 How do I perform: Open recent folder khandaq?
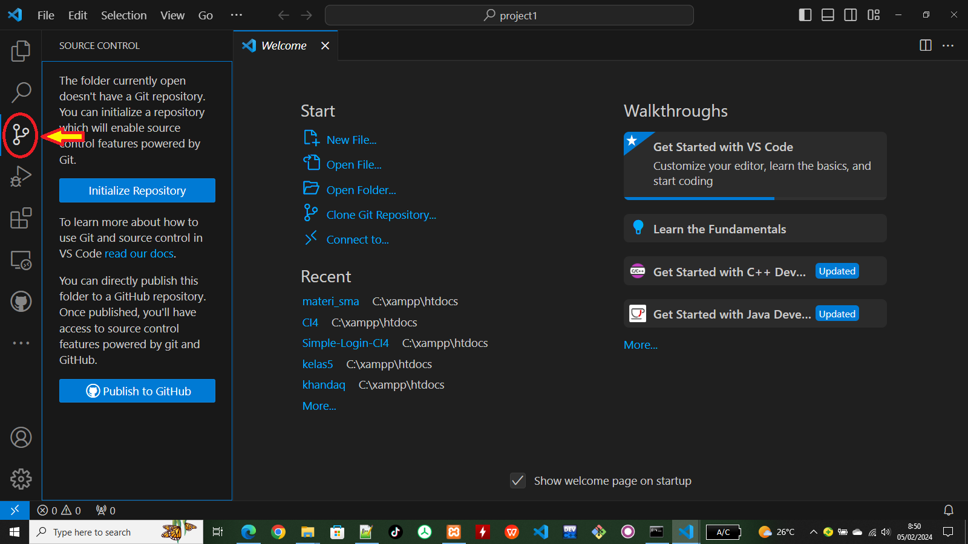324,384
